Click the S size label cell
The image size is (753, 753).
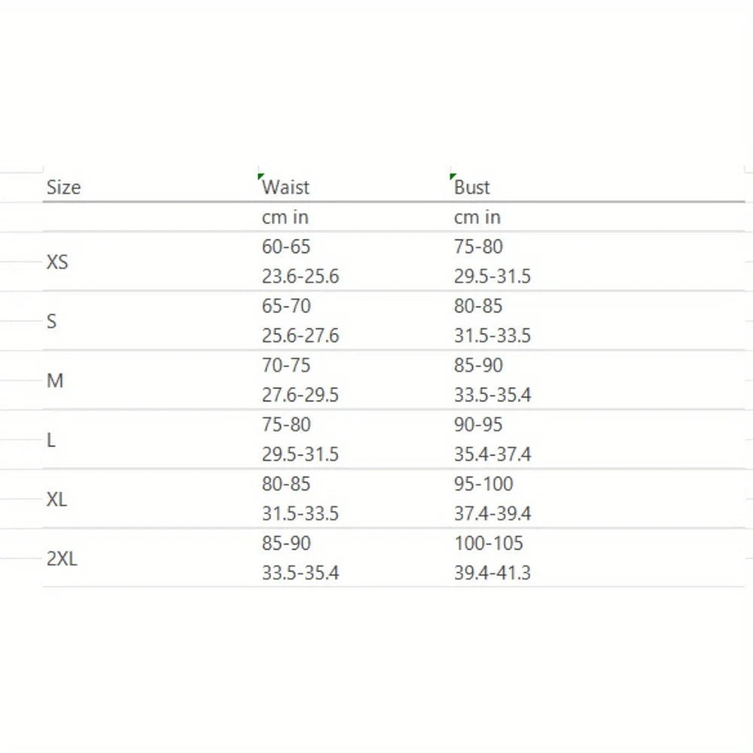[x=52, y=321]
